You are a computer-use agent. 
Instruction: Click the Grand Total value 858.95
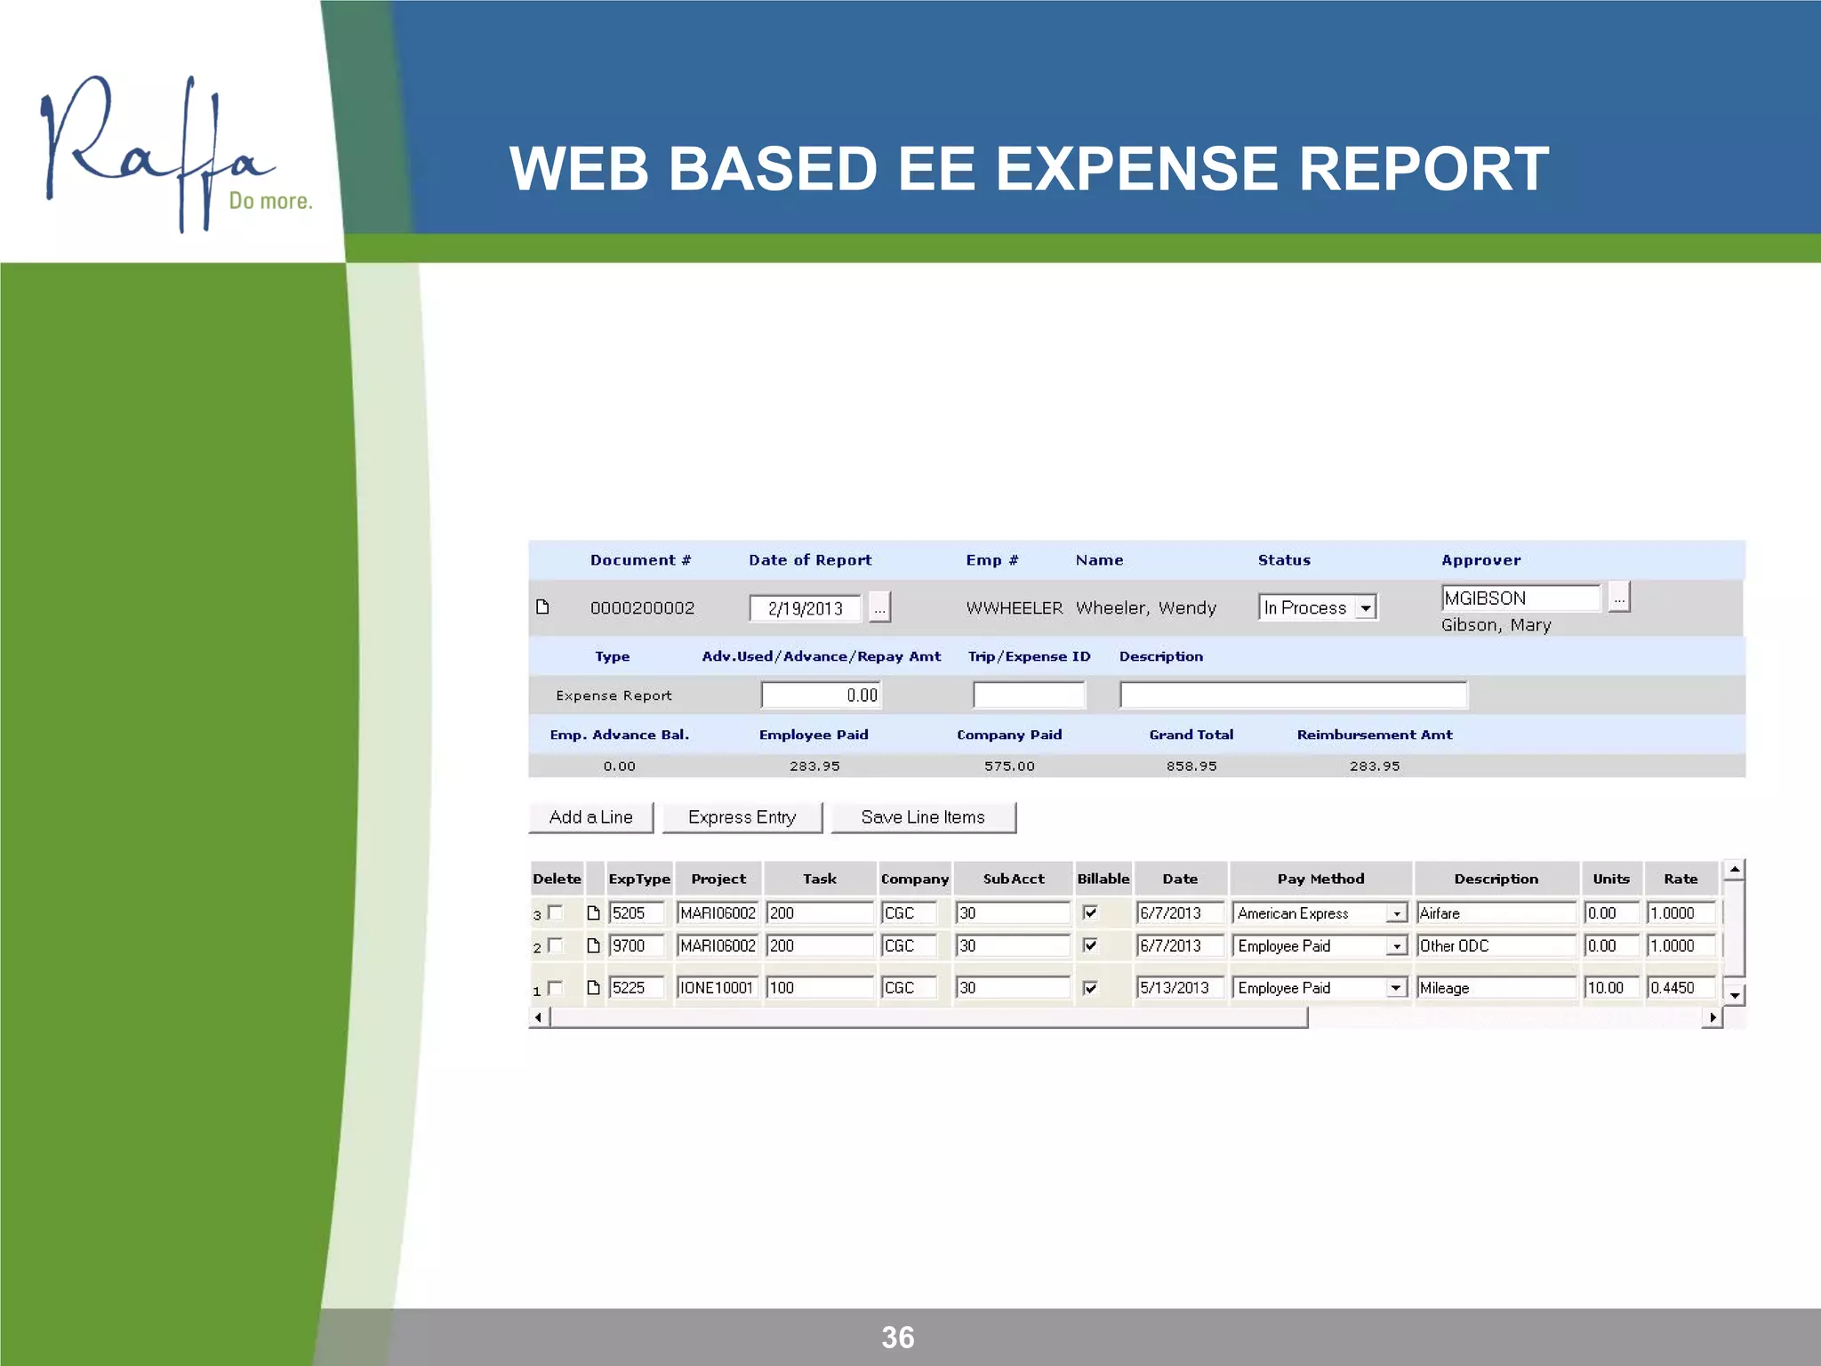pos(1191,766)
